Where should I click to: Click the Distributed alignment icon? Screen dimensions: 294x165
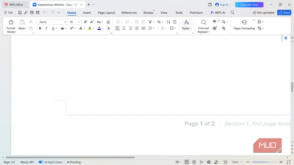pos(143,28)
